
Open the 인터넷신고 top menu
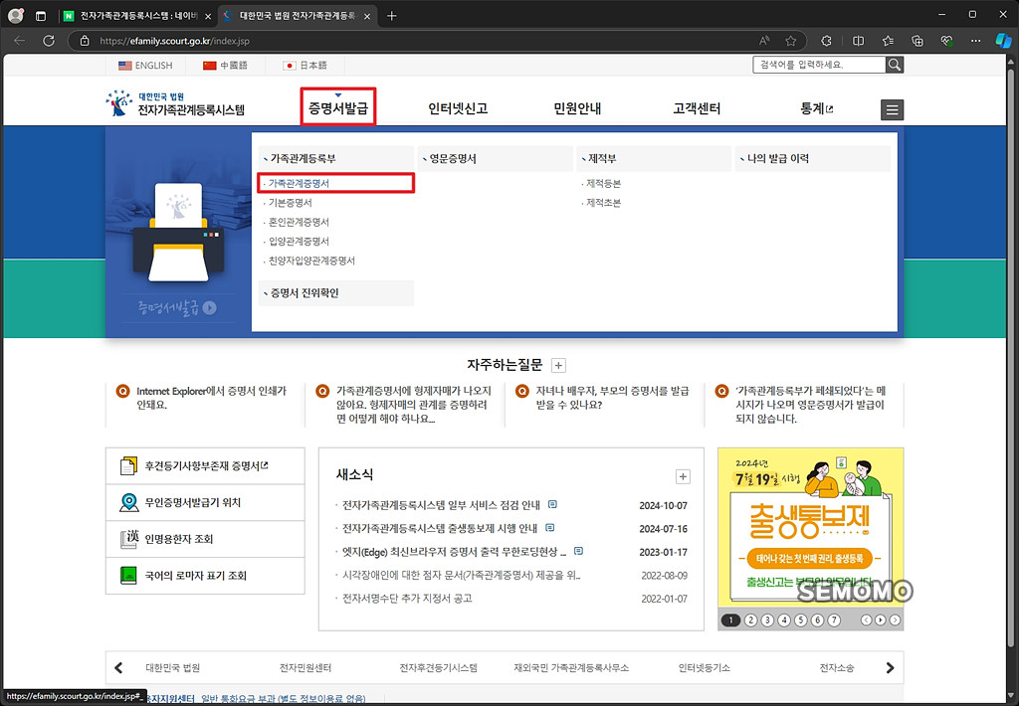point(458,108)
